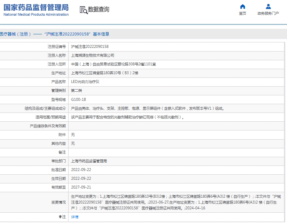Click the structure description starting 产品由壳体
Screen dimensions: 287x224
click(x=148, y=109)
